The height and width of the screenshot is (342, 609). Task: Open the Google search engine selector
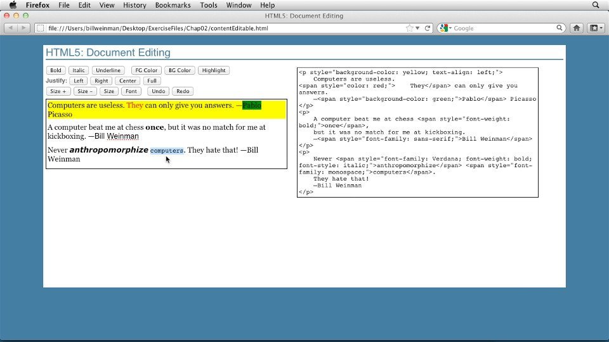pyautogui.click(x=446, y=28)
